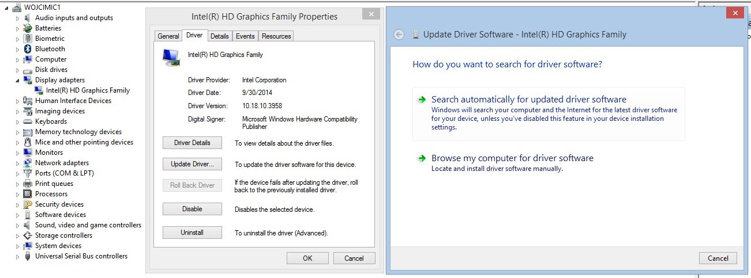This screenshot has height=278, width=751.
Task: Choose Browse my computer for driver software
Action: click(x=512, y=158)
